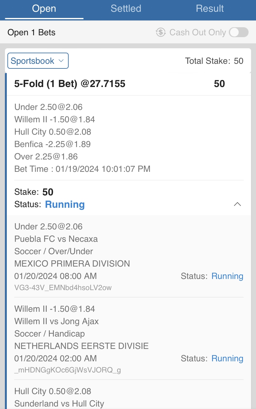Collapse the bet details chevron
Viewport: 256px width, 409px height.
(237, 204)
